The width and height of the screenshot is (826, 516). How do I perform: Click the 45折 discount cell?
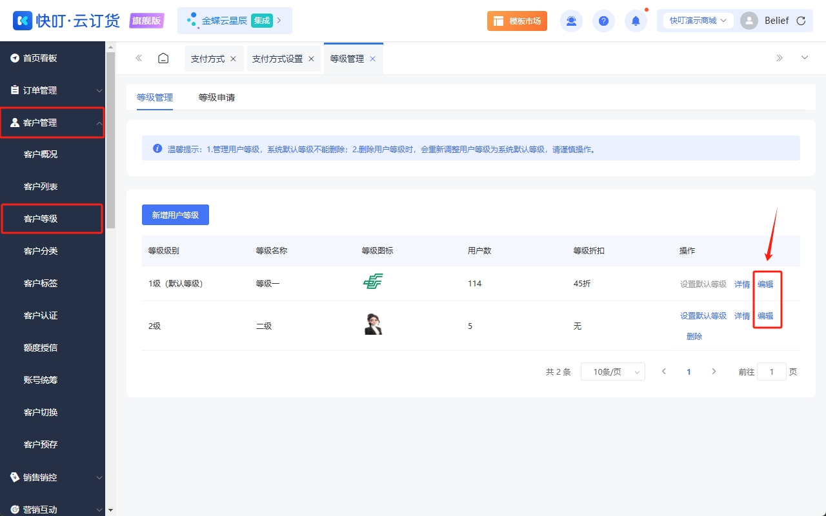tap(582, 284)
